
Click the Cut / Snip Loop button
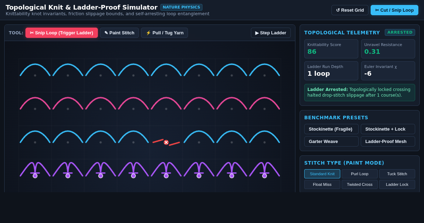click(394, 10)
